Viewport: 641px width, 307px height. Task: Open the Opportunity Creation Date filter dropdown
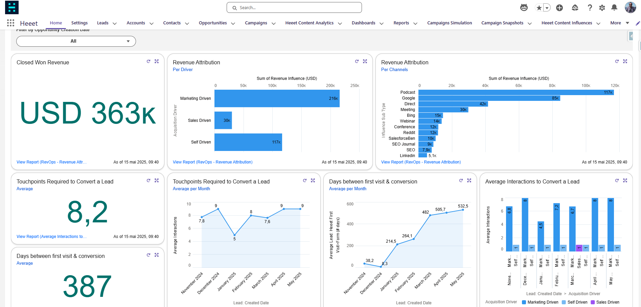tap(76, 41)
